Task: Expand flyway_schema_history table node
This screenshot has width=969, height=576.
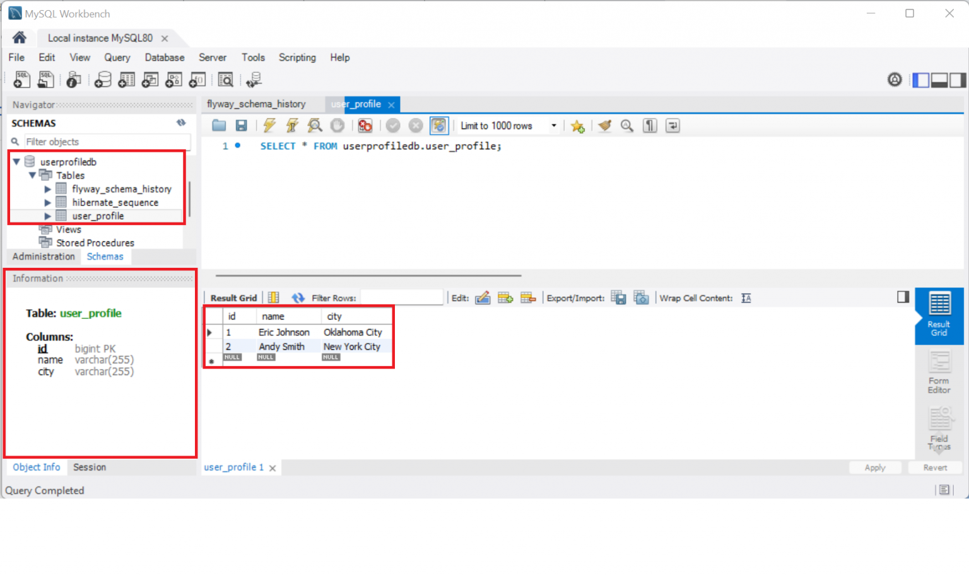Action: click(47, 189)
